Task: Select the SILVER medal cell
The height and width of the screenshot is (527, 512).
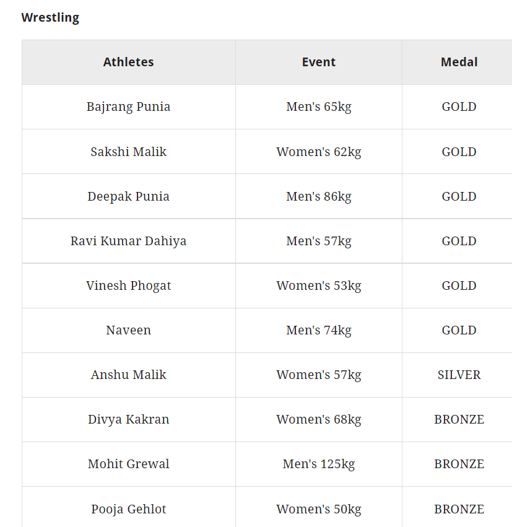Action: (459, 375)
